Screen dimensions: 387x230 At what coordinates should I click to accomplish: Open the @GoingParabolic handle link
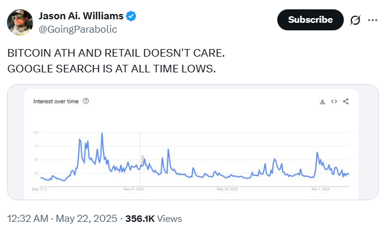pyautogui.click(x=78, y=29)
